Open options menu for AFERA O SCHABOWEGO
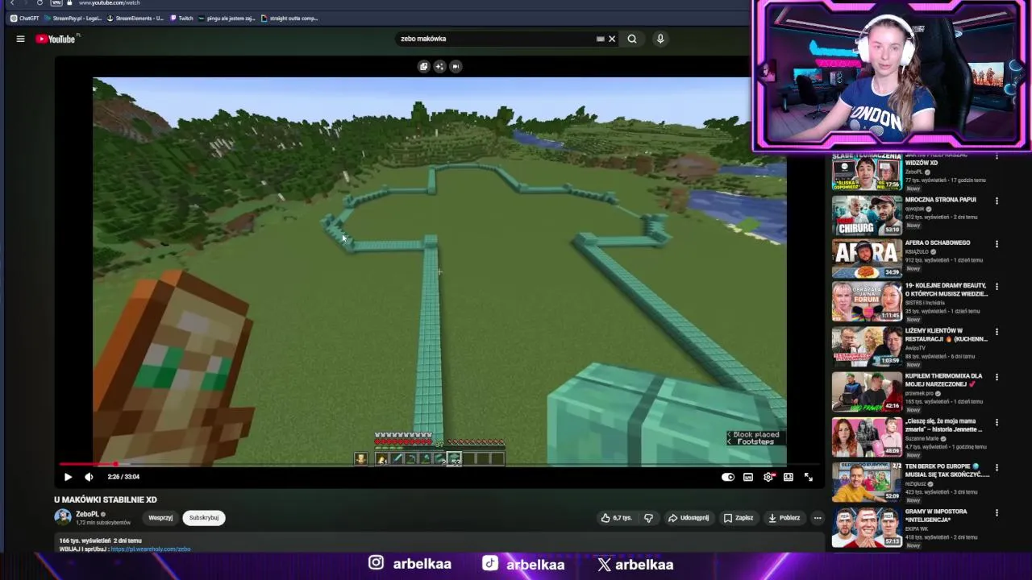This screenshot has height=580, width=1032. tap(997, 244)
